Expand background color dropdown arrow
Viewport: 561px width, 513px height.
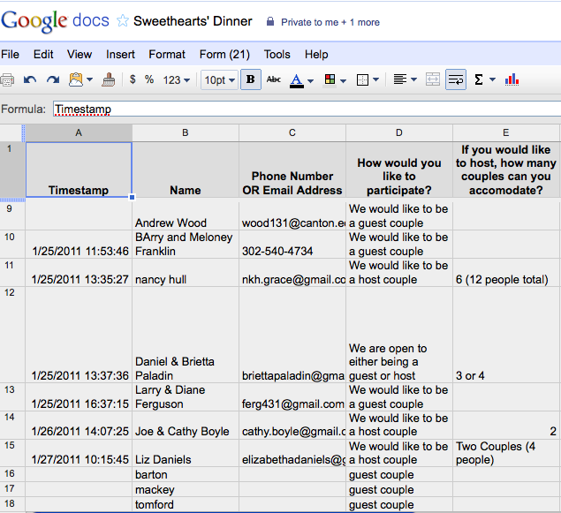tap(343, 81)
